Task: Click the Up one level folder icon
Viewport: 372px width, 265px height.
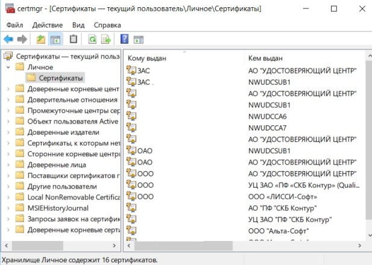Action: click(41, 40)
